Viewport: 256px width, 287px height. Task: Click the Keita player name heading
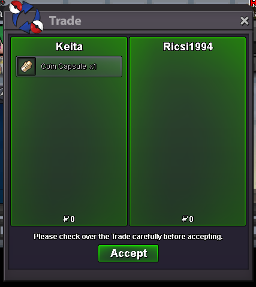(x=69, y=47)
